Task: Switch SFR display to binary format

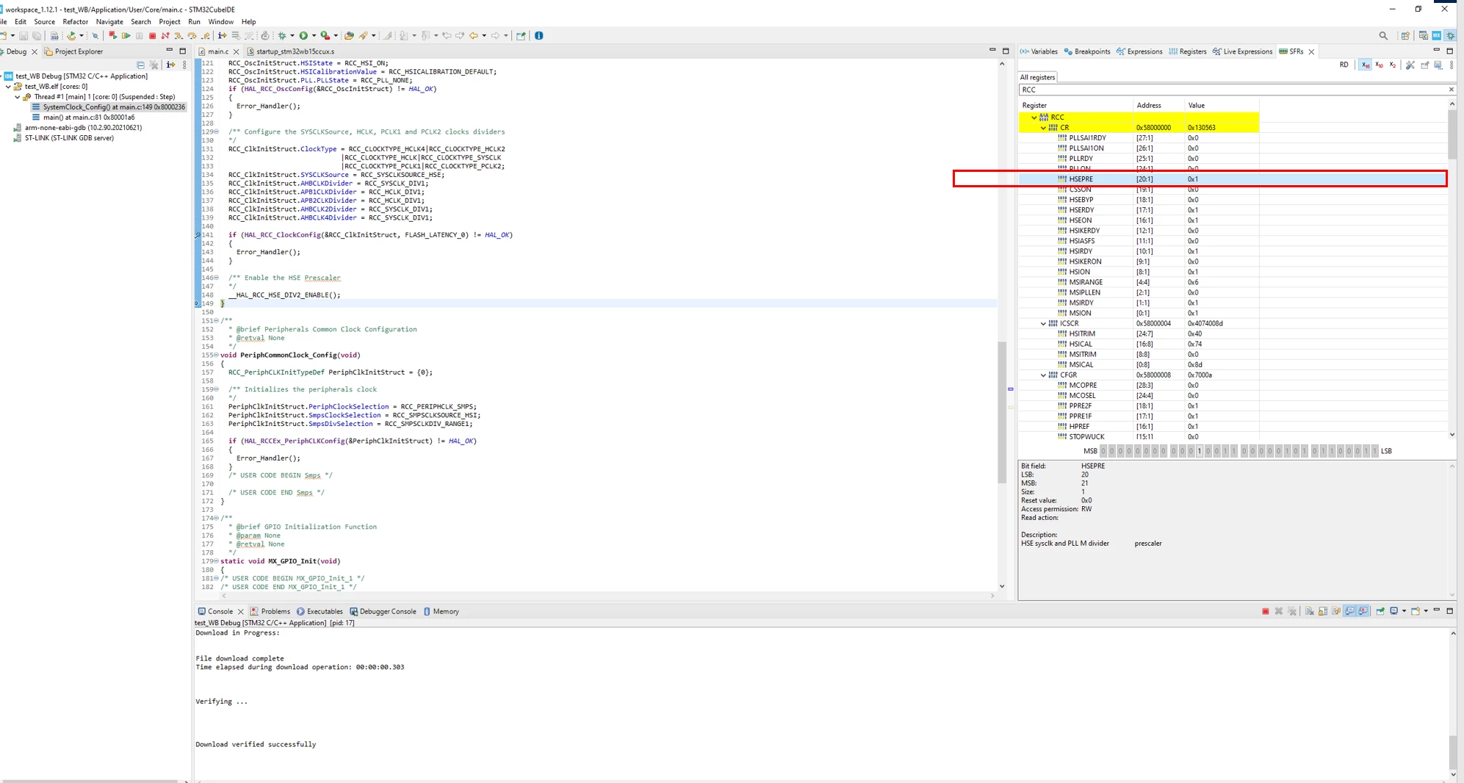Action: [x=1393, y=65]
